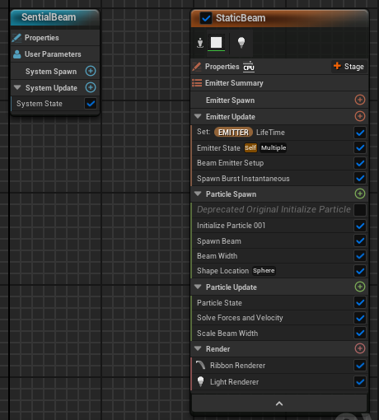Collapse the emitter with the bottom chevron
379x420 pixels.
279,404
